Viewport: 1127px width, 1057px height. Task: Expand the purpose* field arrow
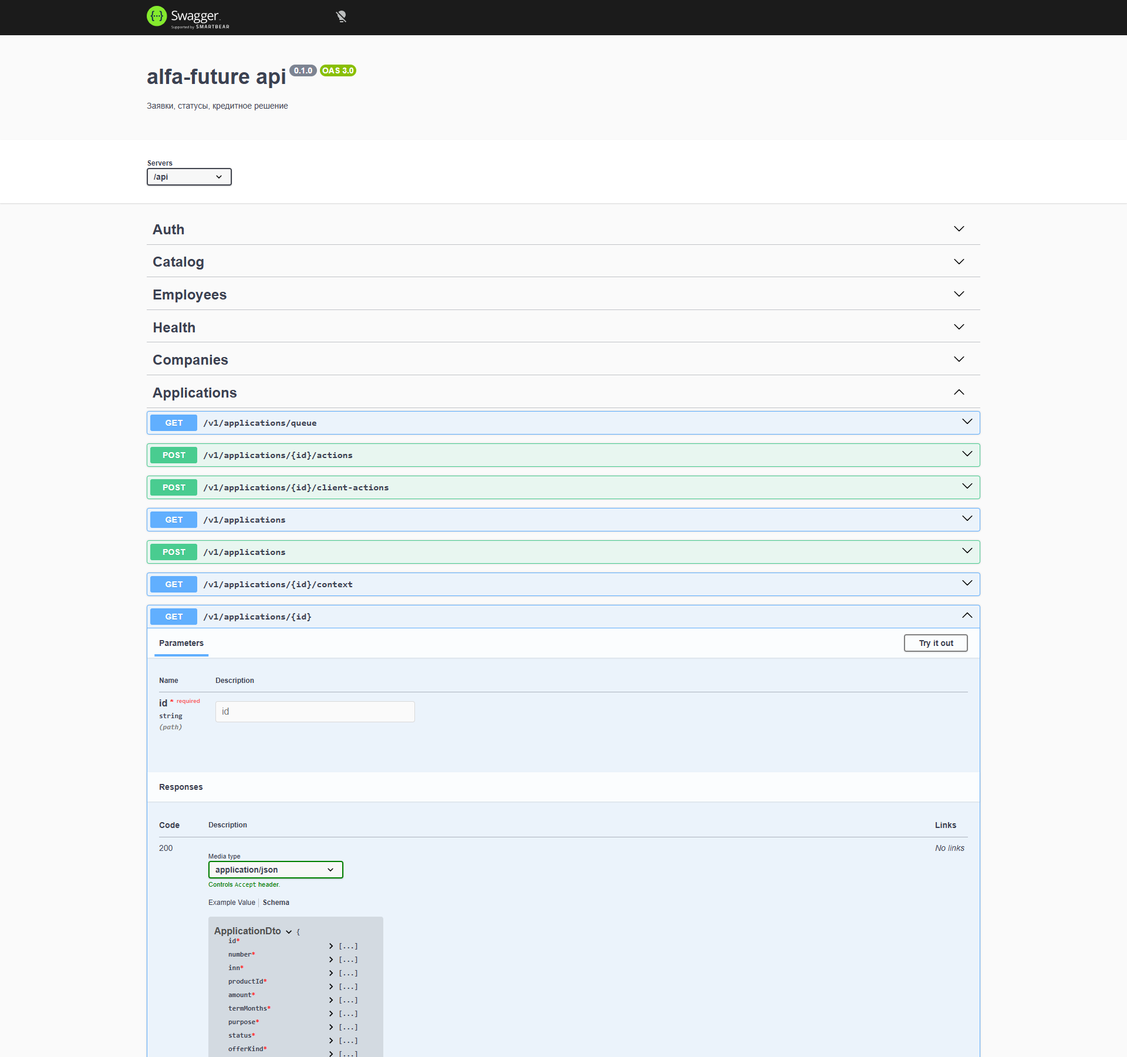[331, 1027]
